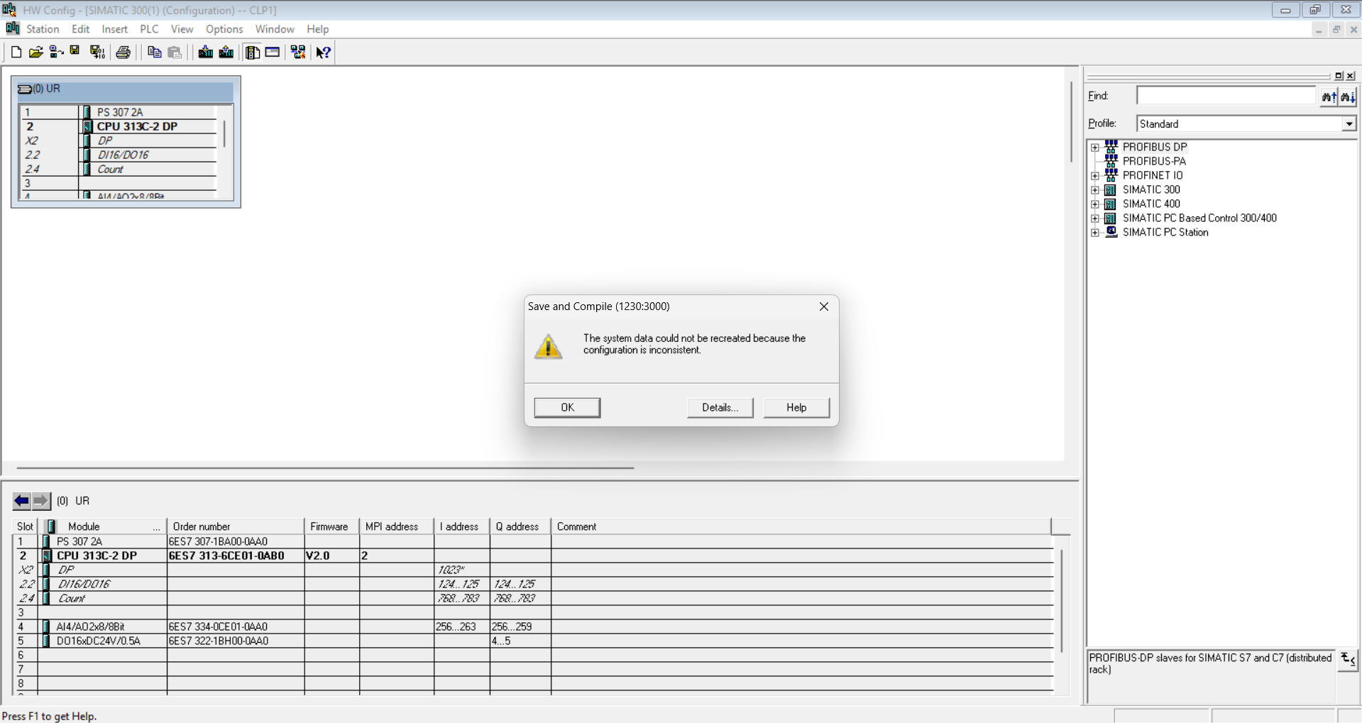Open the Station menu

pyautogui.click(x=43, y=29)
